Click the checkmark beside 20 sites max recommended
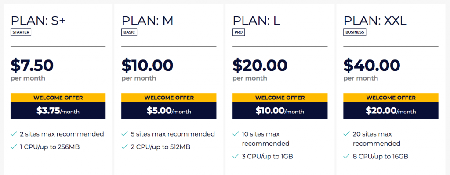Viewport: 450px width, 175px height. (346, 134)
